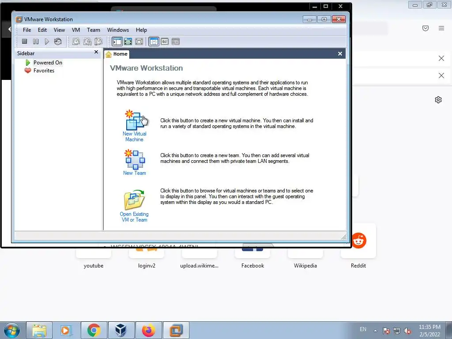Click the VMware taskbar button
This screenshot has height=339, width=452.
176,330
